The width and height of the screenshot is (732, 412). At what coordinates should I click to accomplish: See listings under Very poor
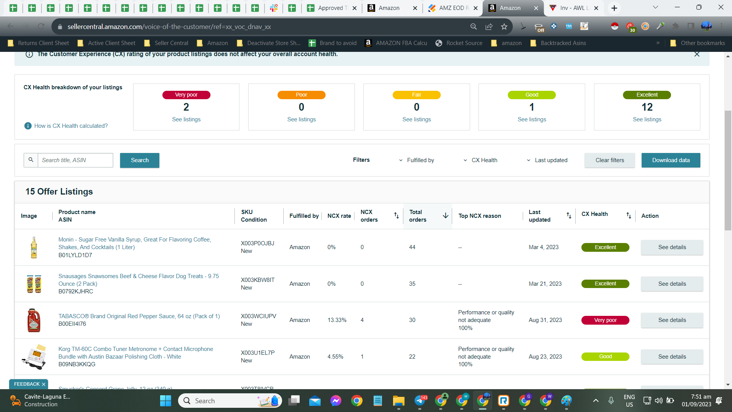186,119
